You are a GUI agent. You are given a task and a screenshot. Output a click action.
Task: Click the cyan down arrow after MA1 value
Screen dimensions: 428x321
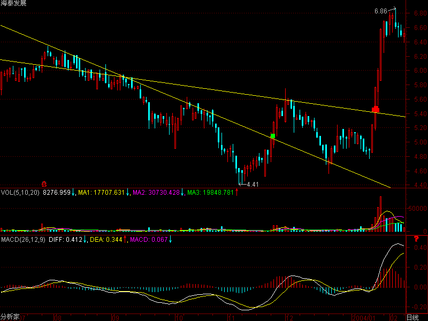click(128, 193)
